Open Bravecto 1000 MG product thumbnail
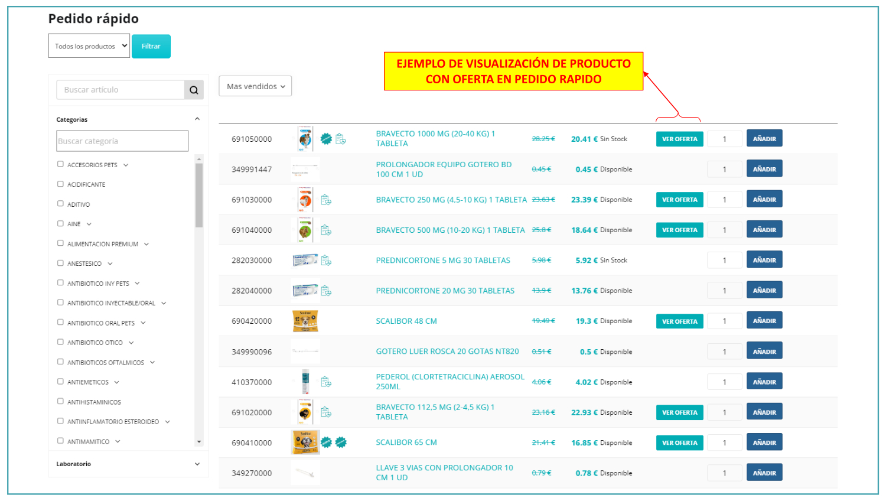 [x=305, y=139]
